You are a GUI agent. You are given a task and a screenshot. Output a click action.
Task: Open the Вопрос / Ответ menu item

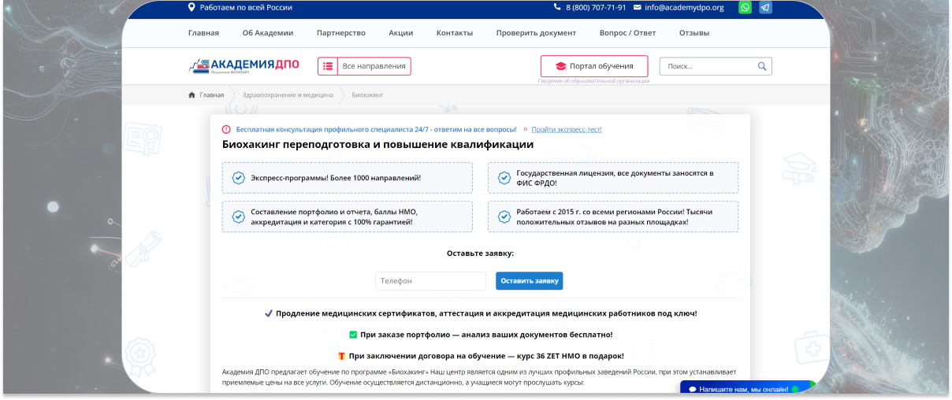click(627, 33)
